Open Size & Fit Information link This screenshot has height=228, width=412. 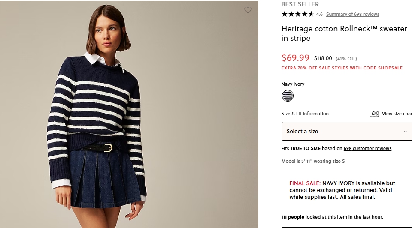tap(305, 114)
